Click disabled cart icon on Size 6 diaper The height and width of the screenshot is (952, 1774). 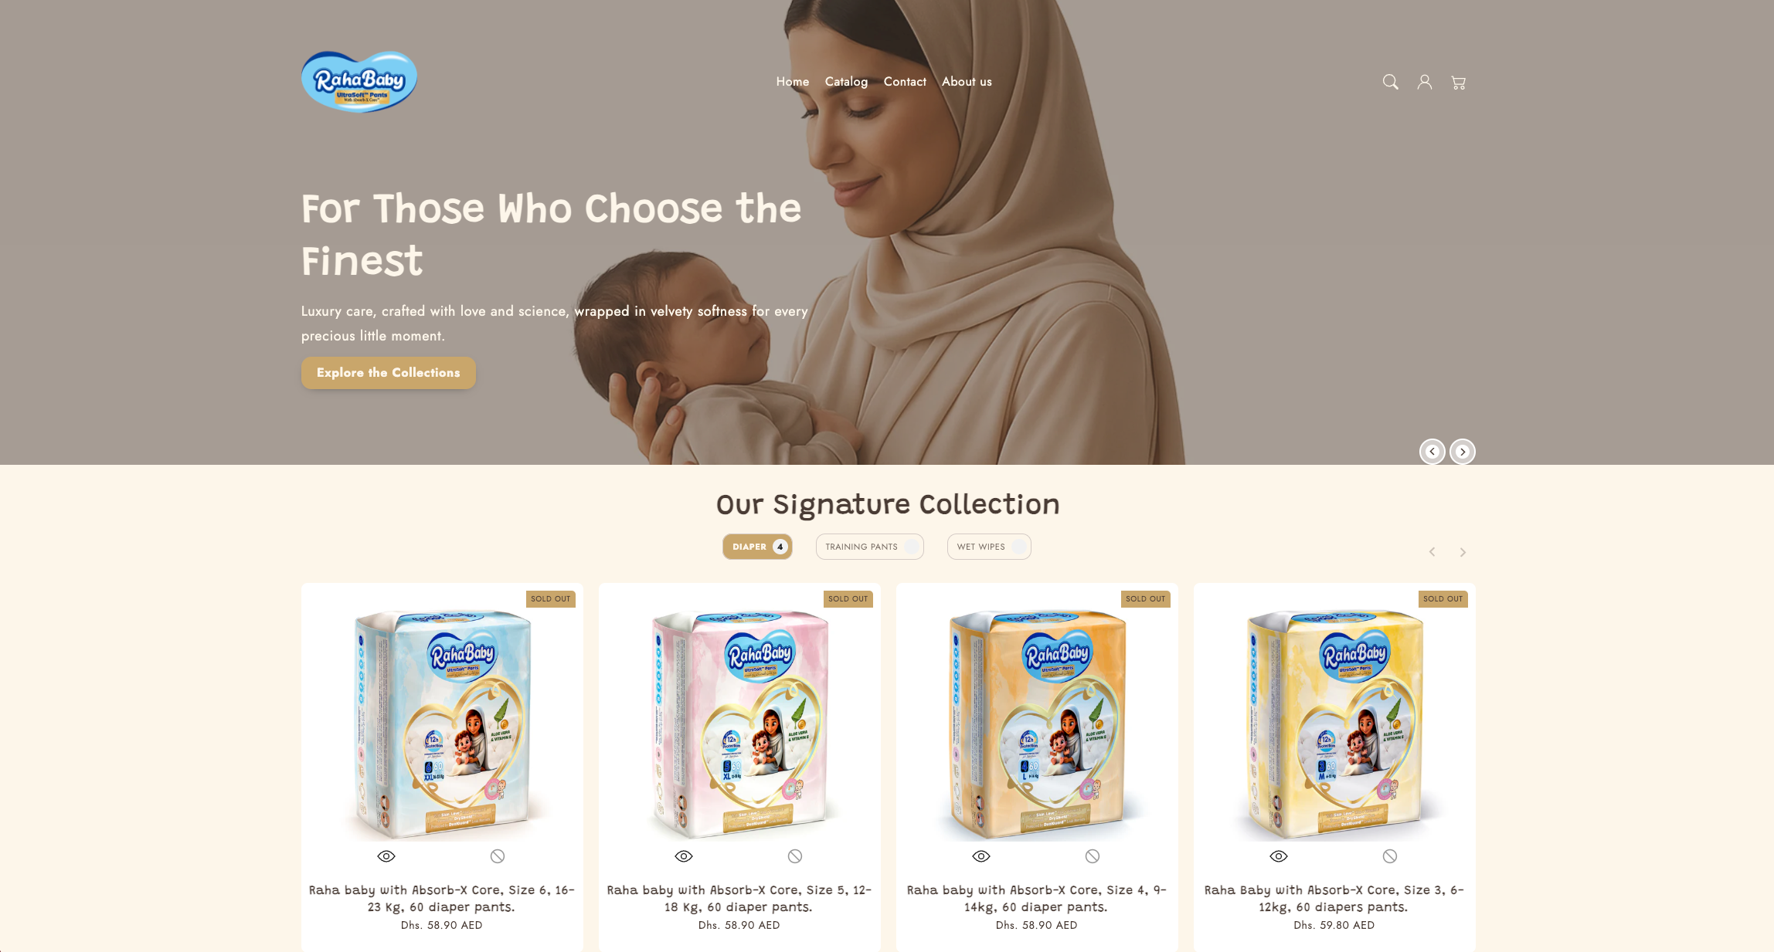[x=498, y=855]
